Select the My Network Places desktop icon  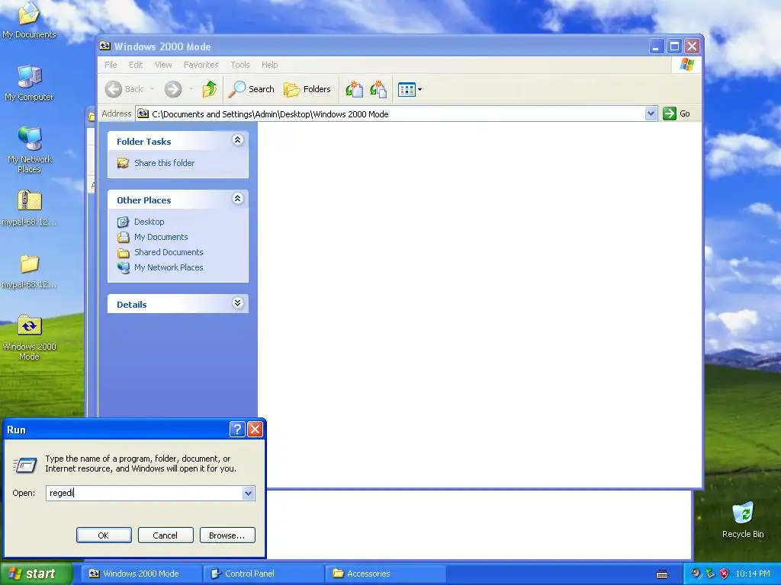point(30,149)
